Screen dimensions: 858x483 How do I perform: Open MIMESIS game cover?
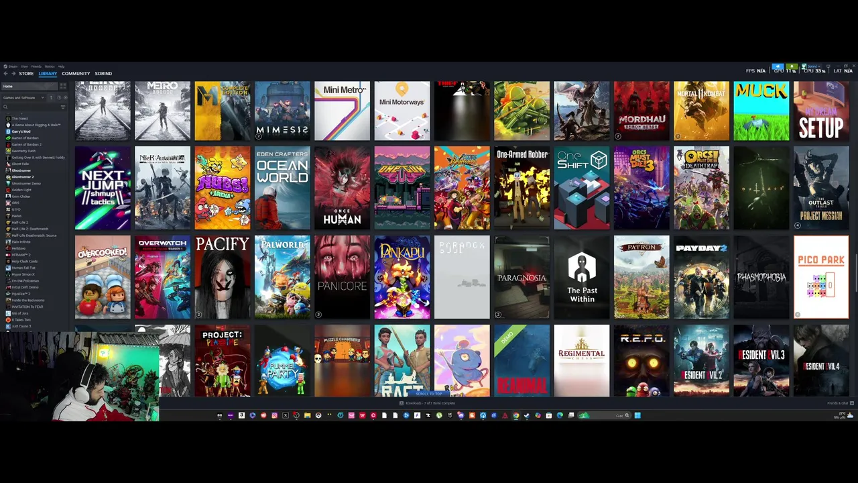[282, 111]
